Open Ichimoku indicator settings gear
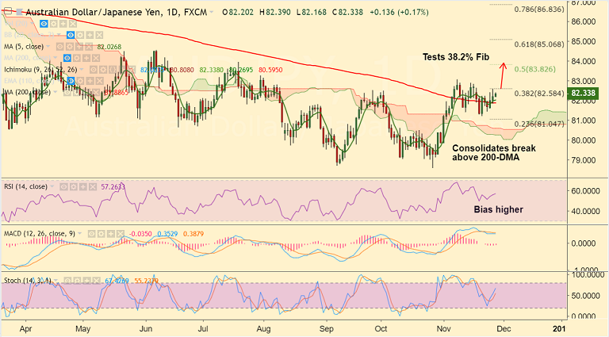 click(103, 70)
